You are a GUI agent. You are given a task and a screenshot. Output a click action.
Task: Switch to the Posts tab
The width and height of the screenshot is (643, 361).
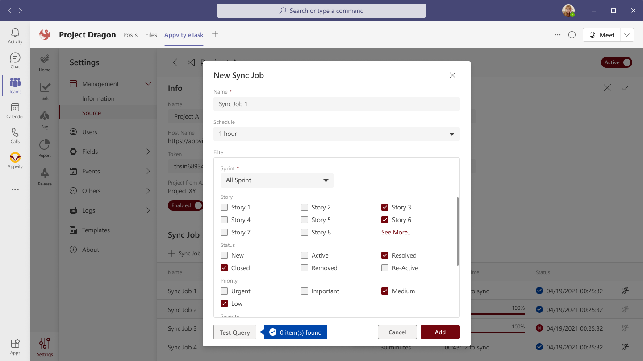point(130,35)
